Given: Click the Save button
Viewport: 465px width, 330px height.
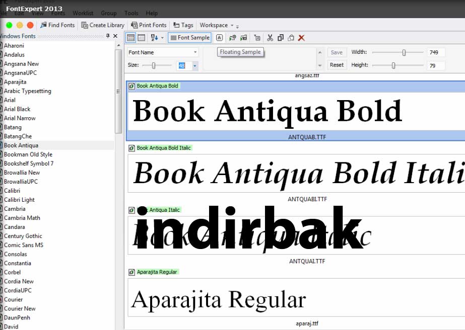Looking at the screenshot, I should 337,52.
